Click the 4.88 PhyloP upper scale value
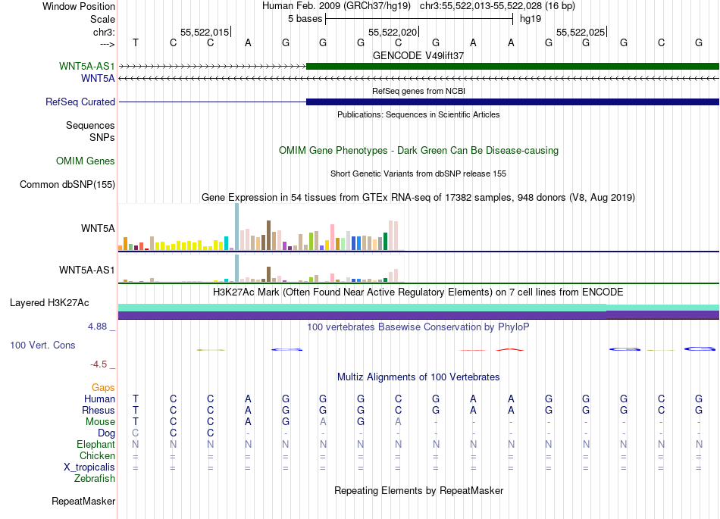 point(97,327)
